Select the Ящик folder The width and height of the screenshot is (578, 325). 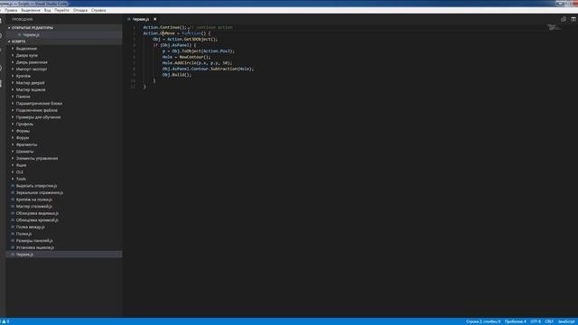[22, 165]
